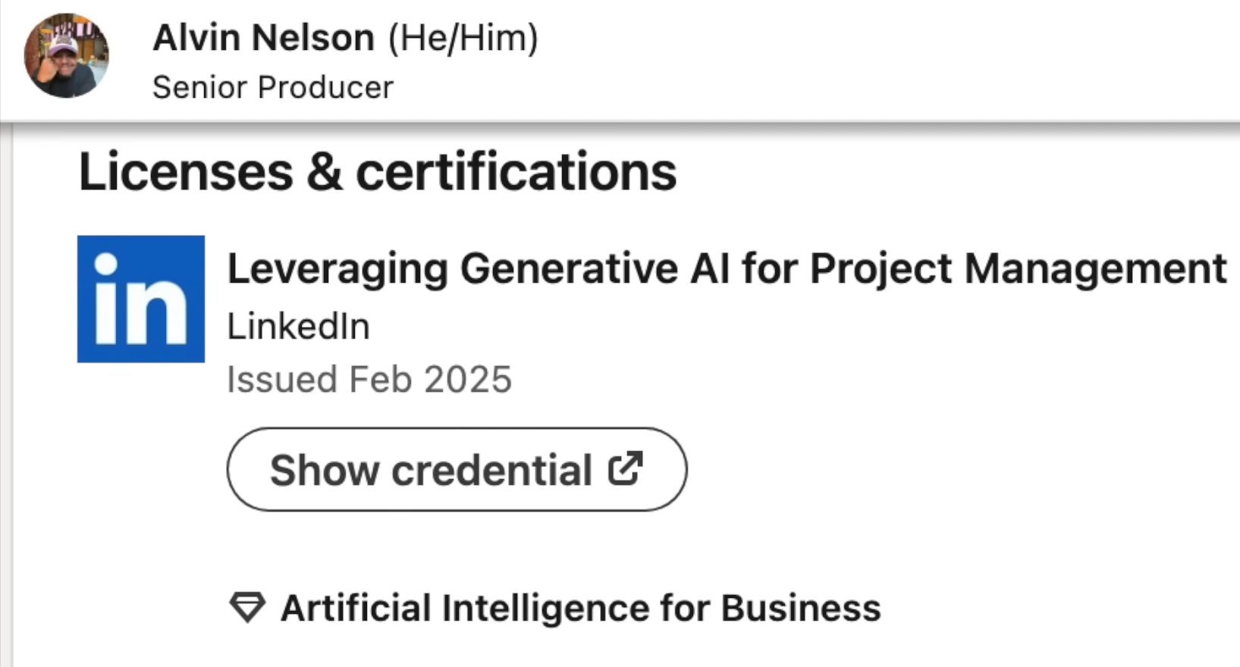Click the word certifications in the heading
Image resolution: width=1240 pixels, height=667 pixels.
[516, 171]
